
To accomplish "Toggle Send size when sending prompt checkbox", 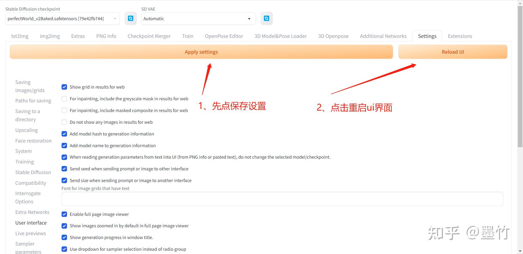I will click(x=64, y=180).
